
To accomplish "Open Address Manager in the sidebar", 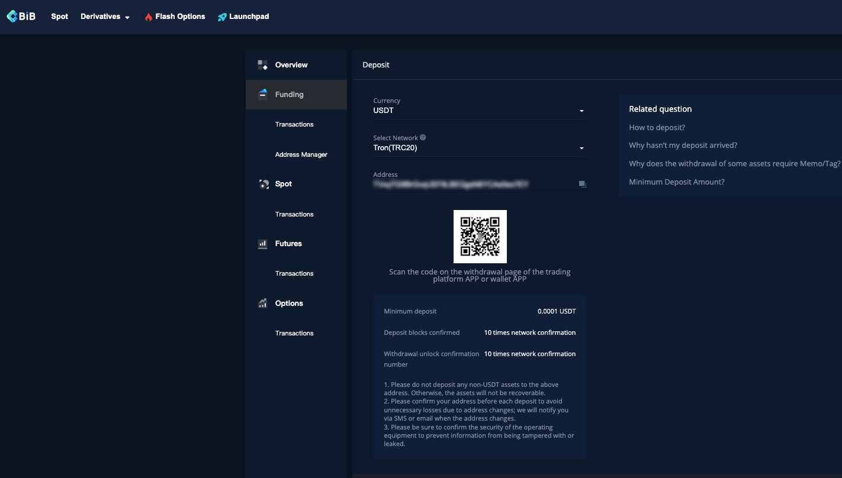I will (x=301, y=154).
